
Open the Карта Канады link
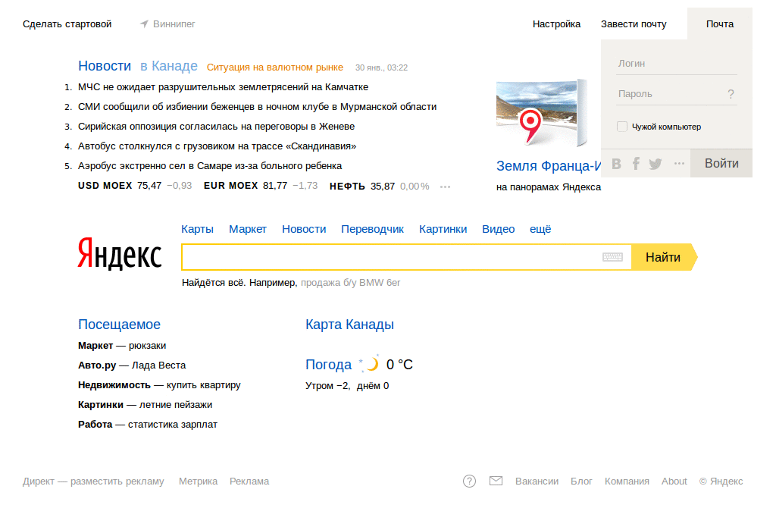(x=349, y=325)
